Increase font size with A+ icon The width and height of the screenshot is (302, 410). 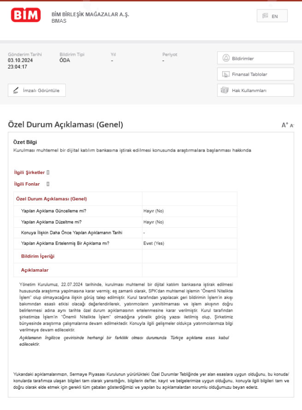285,125
